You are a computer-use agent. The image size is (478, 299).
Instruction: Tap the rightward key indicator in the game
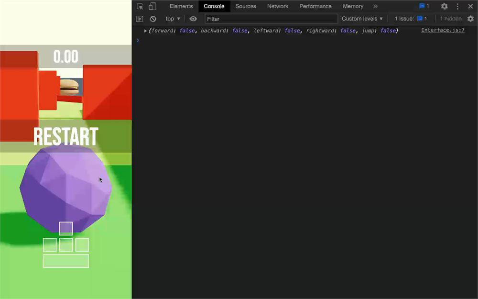82,244
